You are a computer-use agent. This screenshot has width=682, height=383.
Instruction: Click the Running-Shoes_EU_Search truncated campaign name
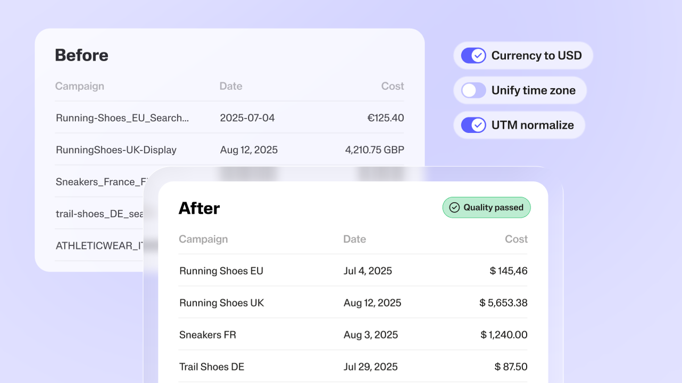[122, 118]
